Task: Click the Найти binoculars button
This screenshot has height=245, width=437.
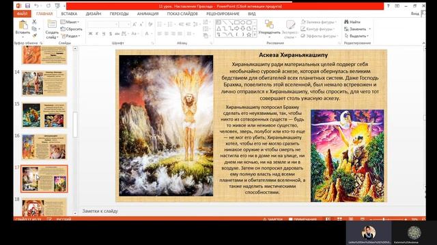Action: pos(352,22)
